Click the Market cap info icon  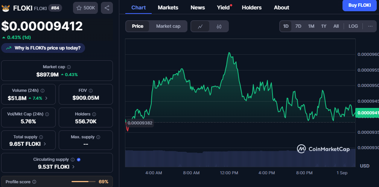(68, 67)
